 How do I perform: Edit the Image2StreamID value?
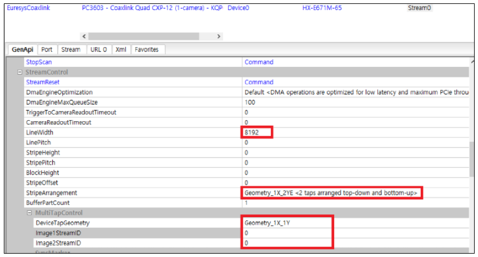(x=356, y=243)
